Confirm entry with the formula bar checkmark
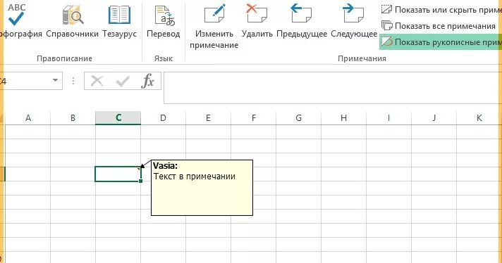Screen dimensions: 502x263 [x=123, y=81]
